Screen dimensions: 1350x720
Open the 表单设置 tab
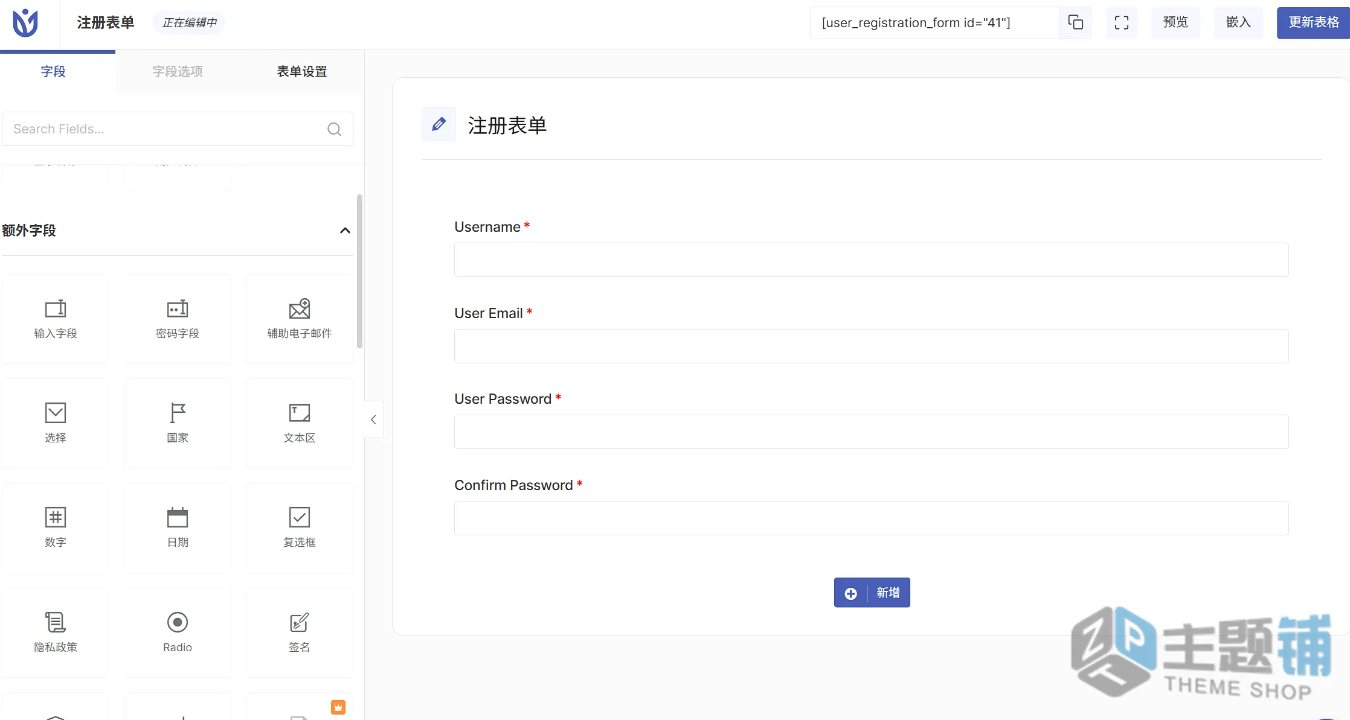[302, 71]
